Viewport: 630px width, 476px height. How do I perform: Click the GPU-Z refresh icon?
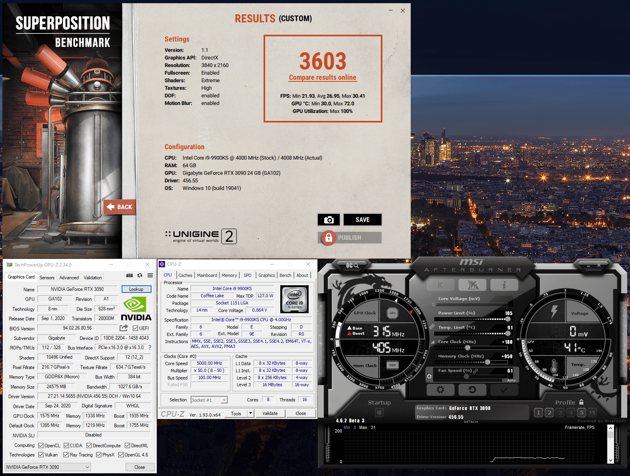point(140,275)
